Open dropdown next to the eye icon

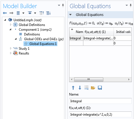click(x=35, y=13)
